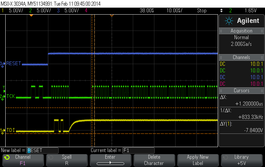The height and width of the screenshot is (167, 265).
Task: Click the Spell softkey knob icon
Action: click(51, 157)
